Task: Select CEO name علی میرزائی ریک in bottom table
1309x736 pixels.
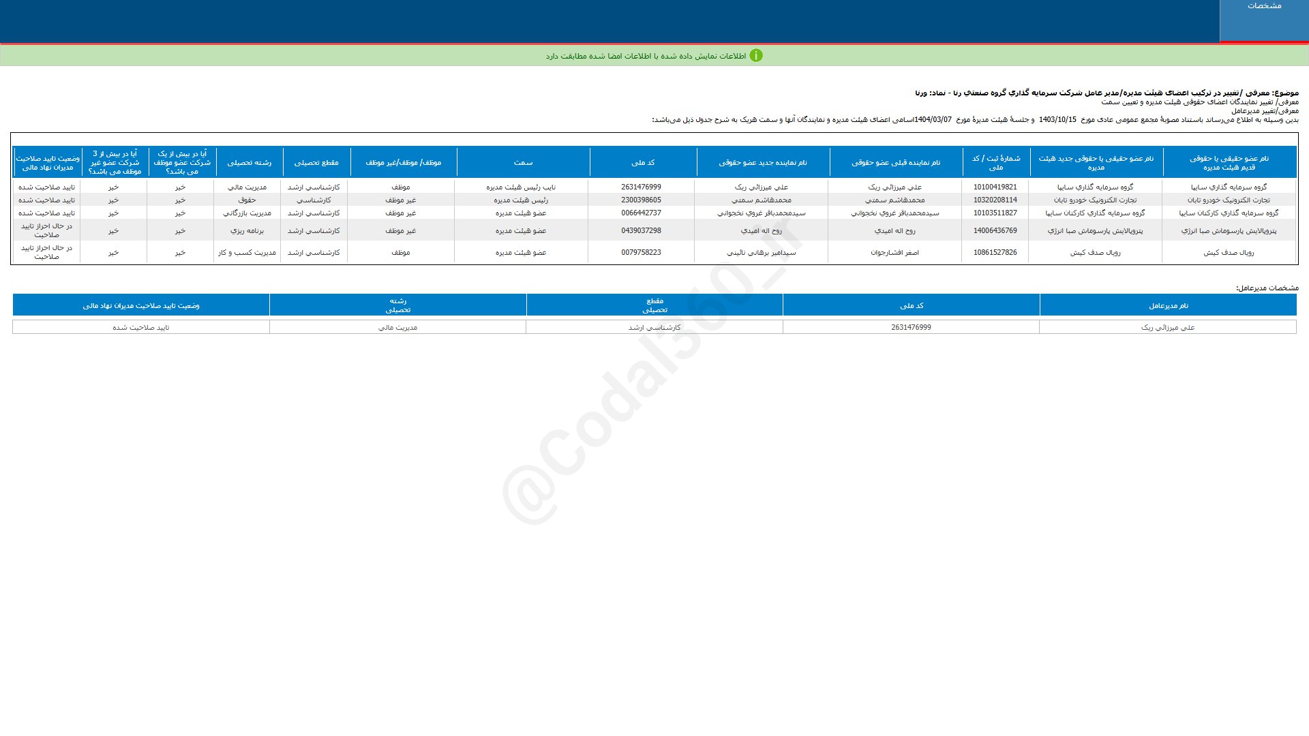Action: point(1168,328)
